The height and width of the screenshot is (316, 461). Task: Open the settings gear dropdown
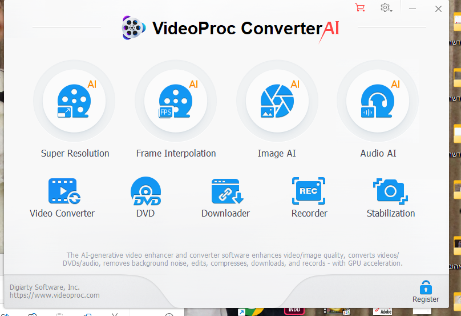[386, 7]
